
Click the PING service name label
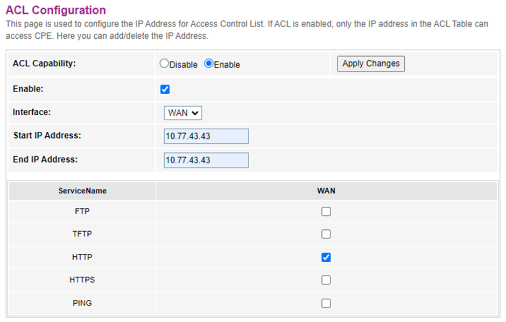point(82,303)
